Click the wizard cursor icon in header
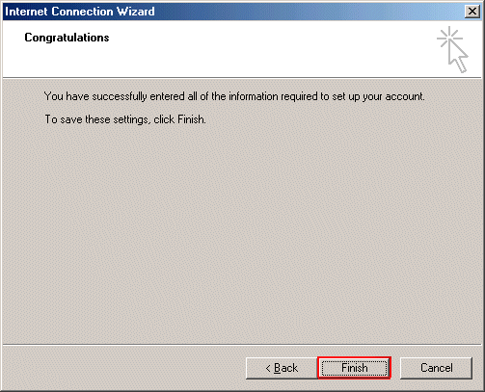This screenshot has width=485, height=392. (453, 49)
